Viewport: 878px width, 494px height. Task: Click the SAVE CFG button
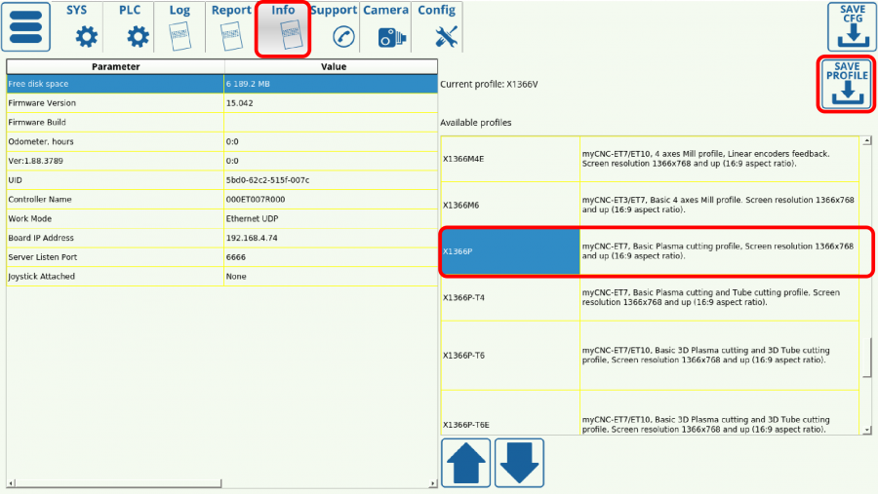(852, 26)
